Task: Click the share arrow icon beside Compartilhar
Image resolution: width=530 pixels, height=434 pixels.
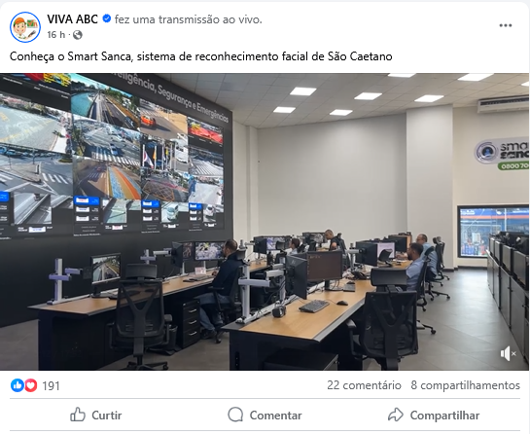Action: point(396,415)
